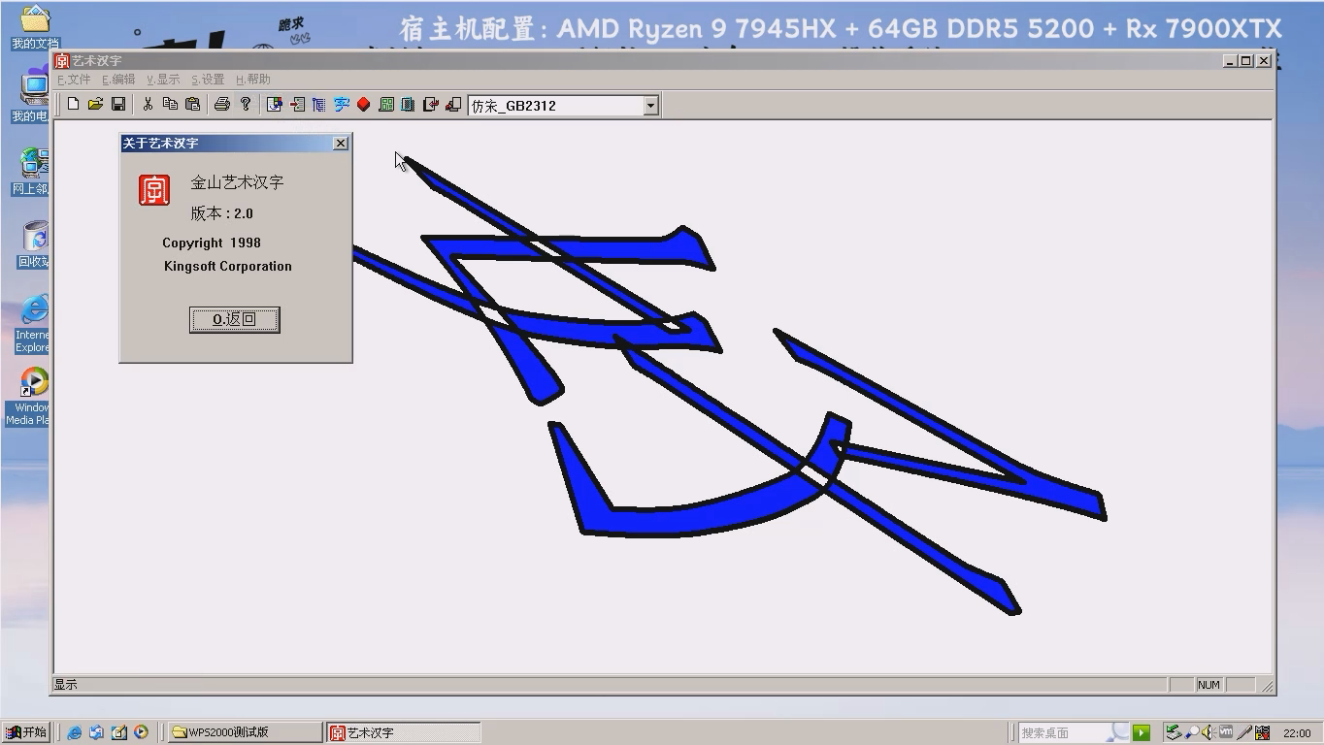The width and height of the screenshot is (1324, 745).
Task: Click the Paste clipboard icon
Action: pos(192,105)
